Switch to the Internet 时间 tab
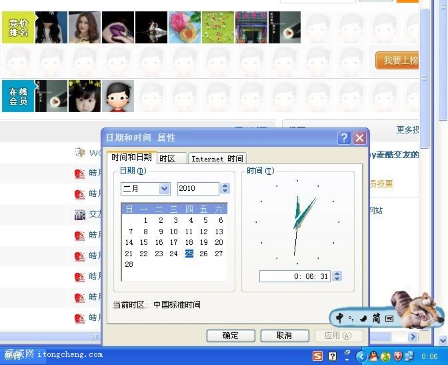This screenshot has height=365, width=448. pos(217,158)
